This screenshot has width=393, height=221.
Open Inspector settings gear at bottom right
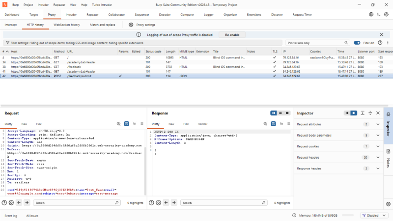point(388,204)
